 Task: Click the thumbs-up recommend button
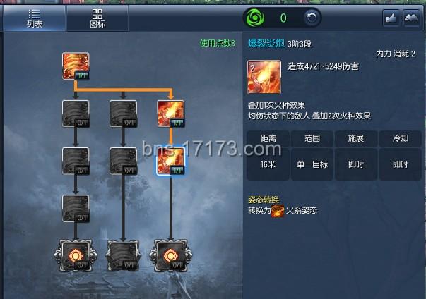pos(391,18)
